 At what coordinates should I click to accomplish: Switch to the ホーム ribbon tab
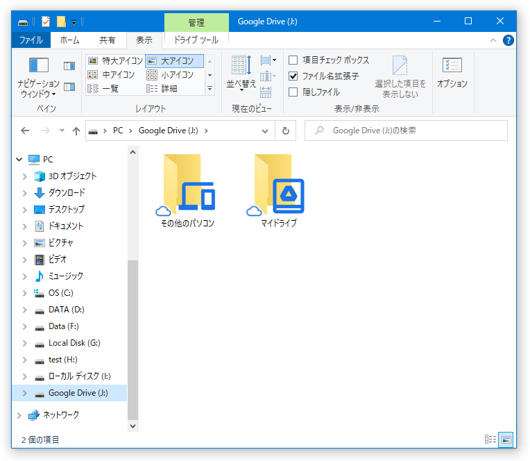coord(69,40)
